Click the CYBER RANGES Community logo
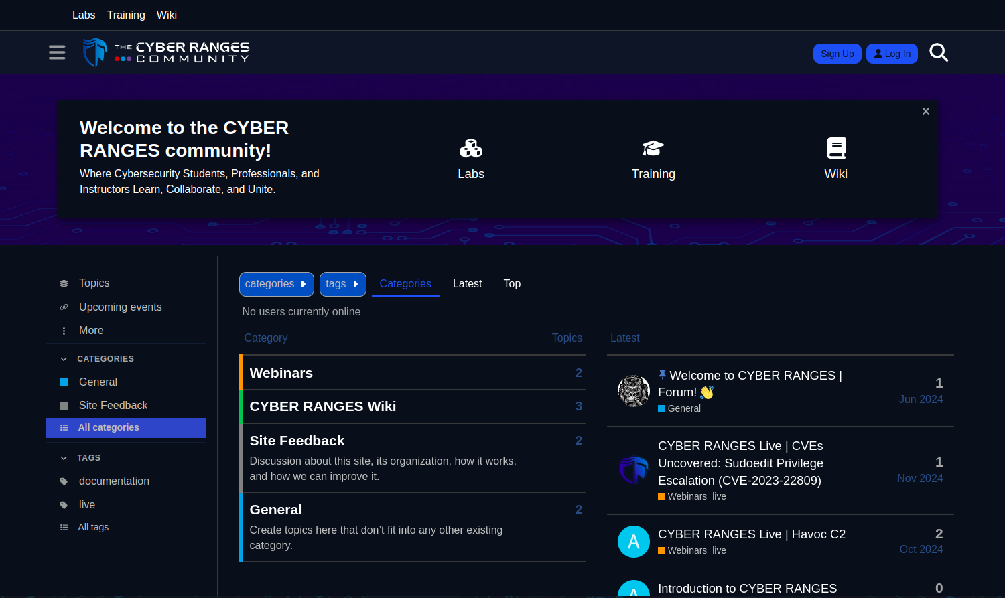The width and height of the screenshot is (1005, 598). [x=165, y=52]
